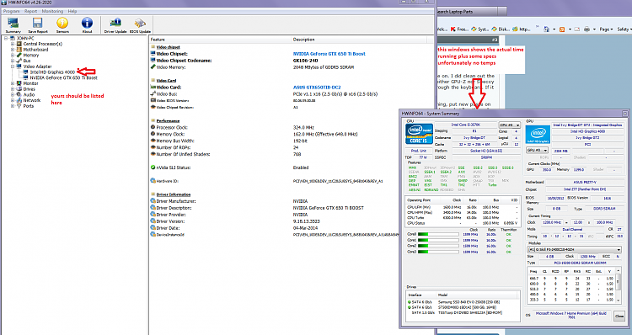The image size is (632, 335).
Task: Click the browser Read Mail icon
Action: 576,29
